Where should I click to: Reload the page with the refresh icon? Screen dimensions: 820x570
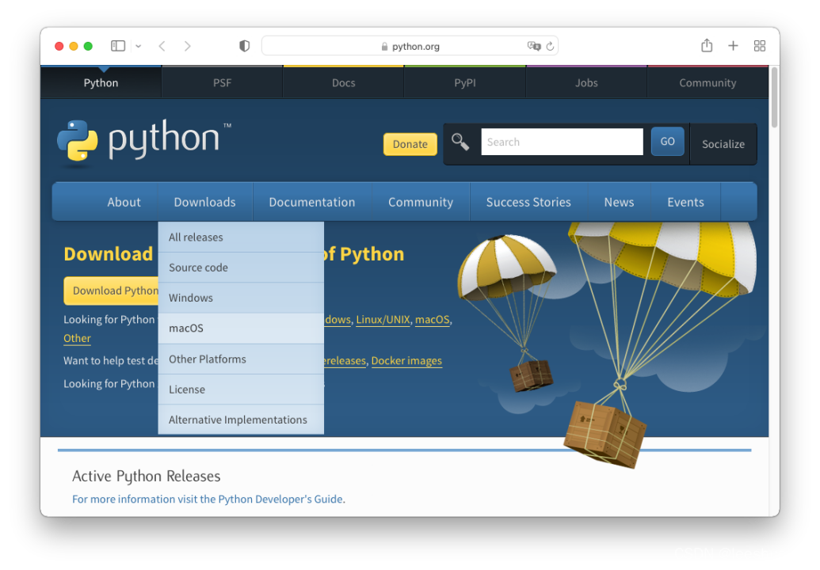tap(550, 46)
